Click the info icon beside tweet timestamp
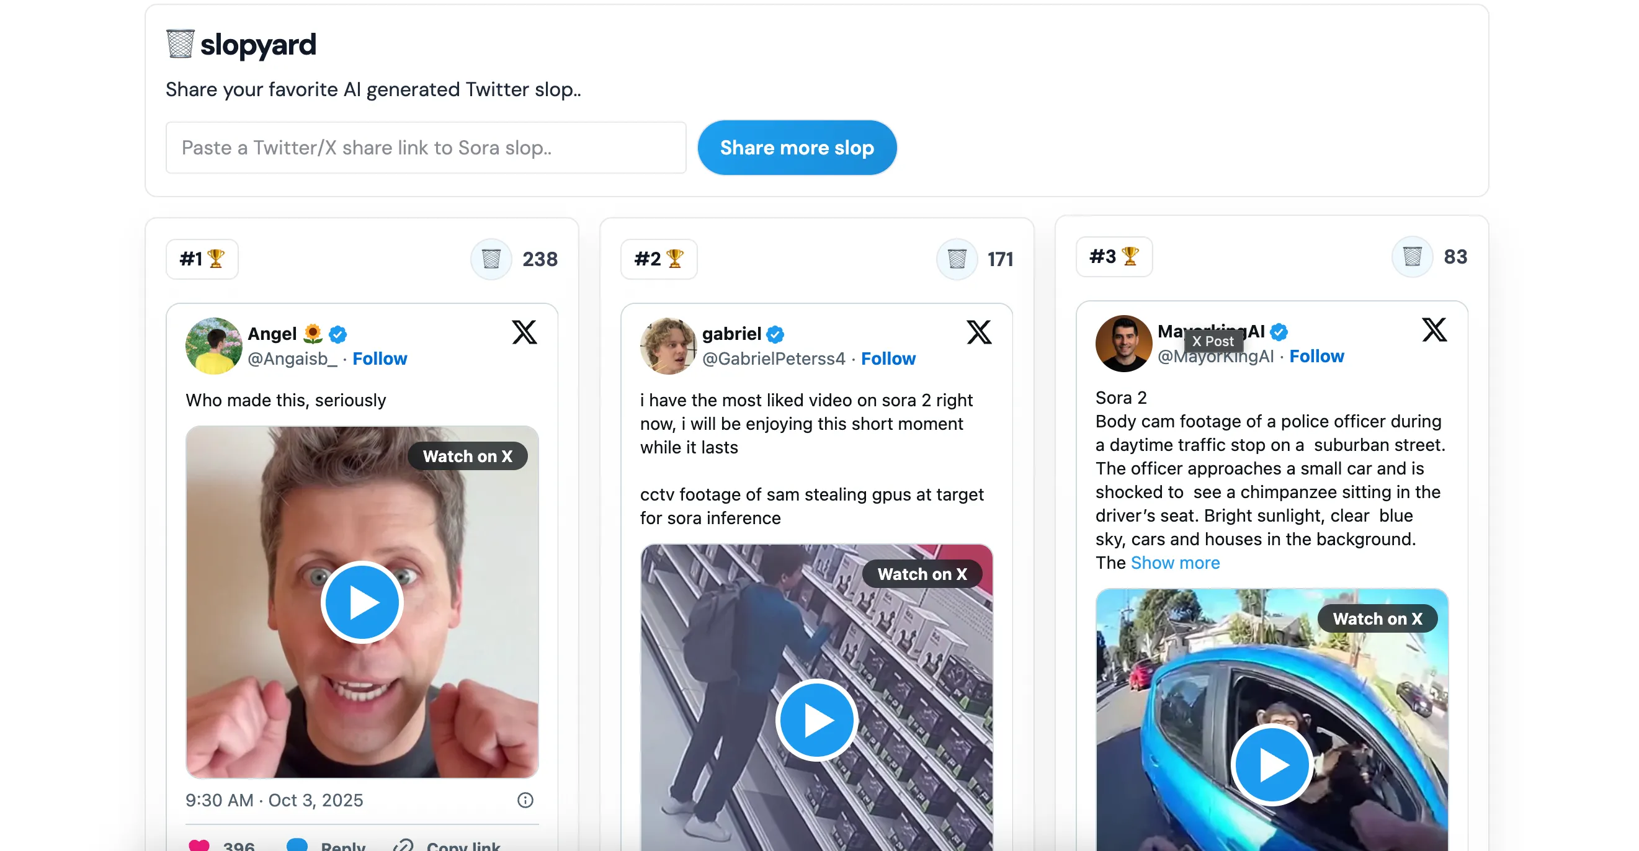This screenshot has height=851, width=1639. click(x=525, y=800)
